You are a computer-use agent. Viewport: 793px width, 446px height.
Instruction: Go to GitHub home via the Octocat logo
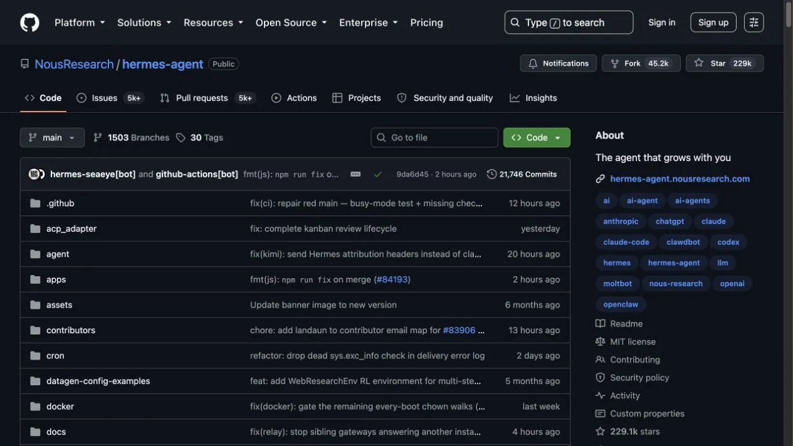[x=29, y=23]
